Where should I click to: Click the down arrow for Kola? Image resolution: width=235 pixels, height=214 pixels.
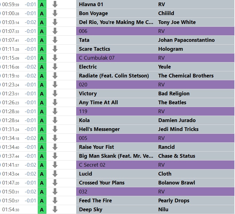coord(55,121)
